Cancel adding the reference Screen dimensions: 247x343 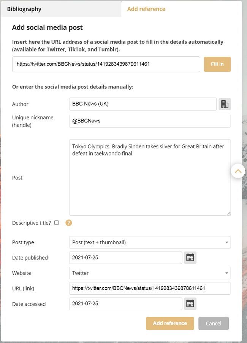[214, 323]
